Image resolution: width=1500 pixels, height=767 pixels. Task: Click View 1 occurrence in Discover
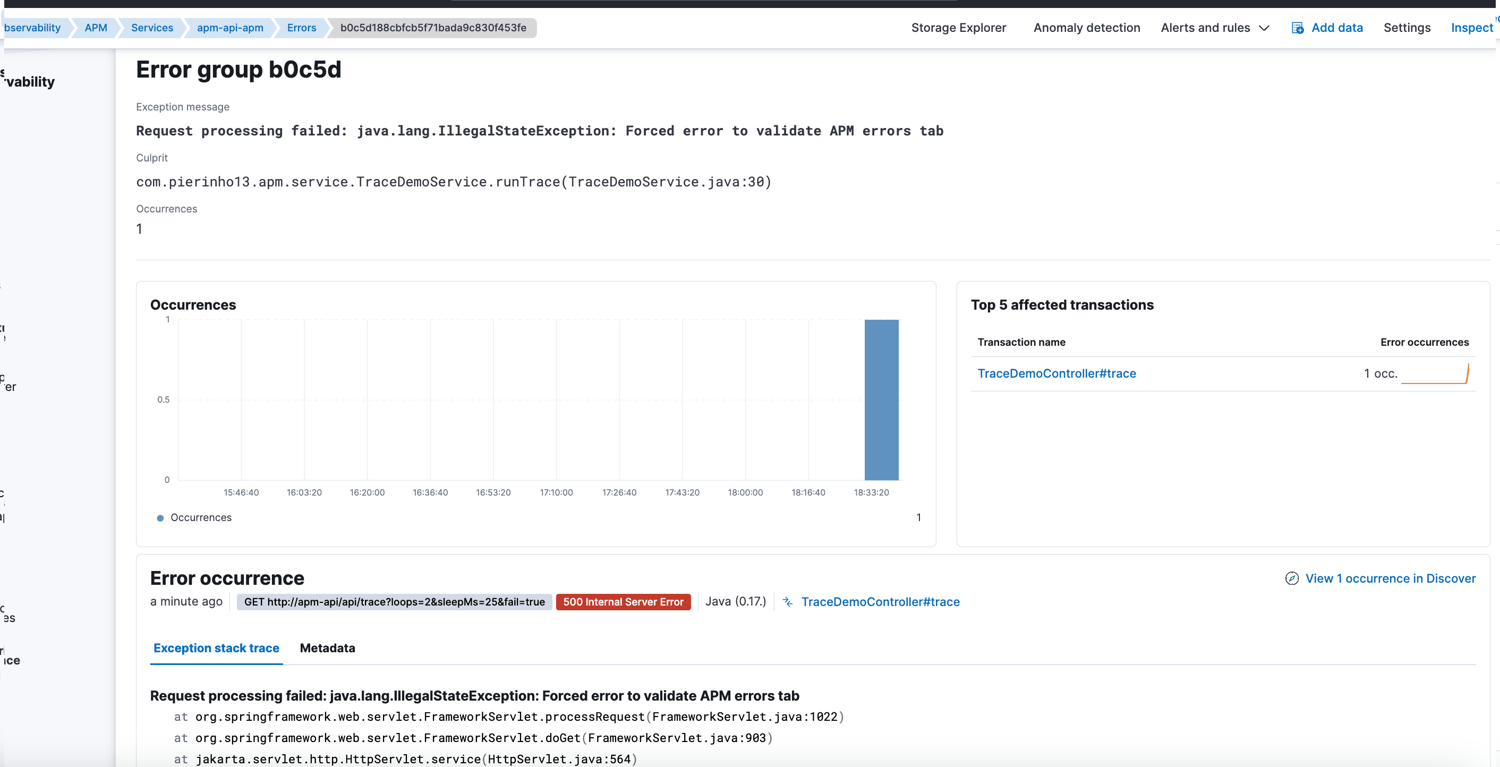[x=1390, y=578]
